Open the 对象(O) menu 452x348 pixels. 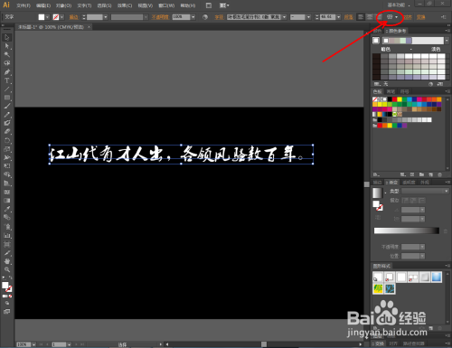click(63, 5)
